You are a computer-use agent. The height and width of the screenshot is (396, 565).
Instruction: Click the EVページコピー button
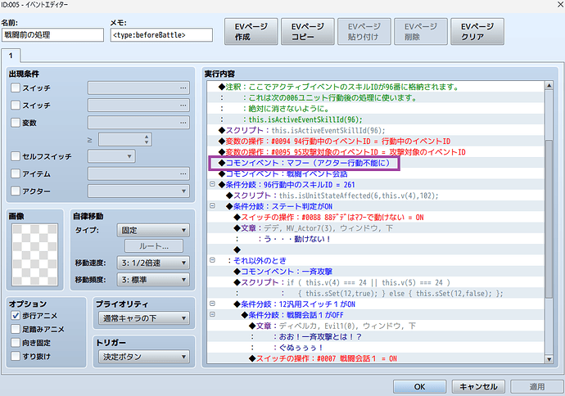[308, 32]
